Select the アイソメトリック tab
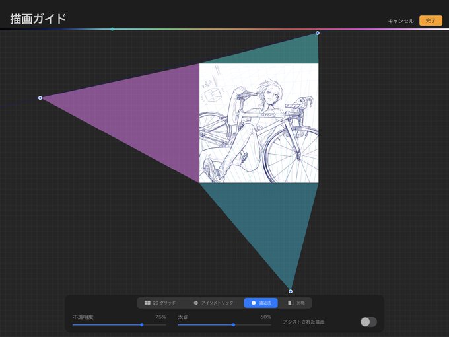Viewport: 449px width, 337px height. (213, 303)
